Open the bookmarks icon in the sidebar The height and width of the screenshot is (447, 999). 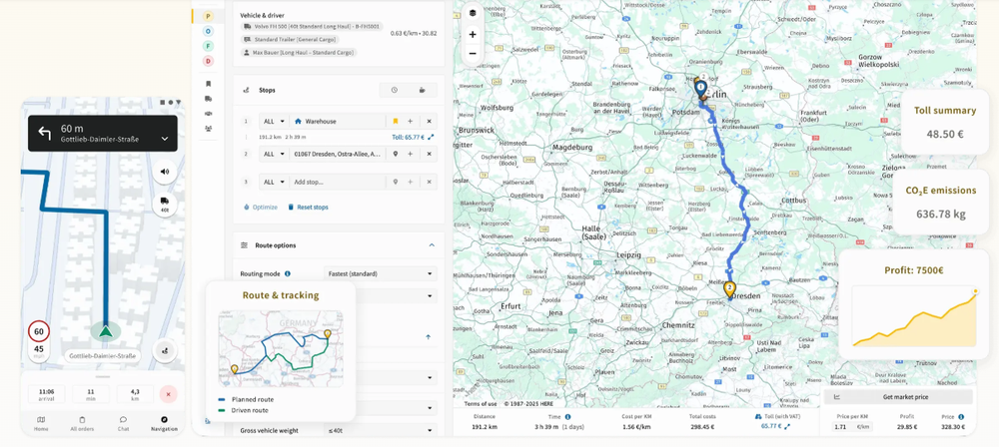pos(209,84)
